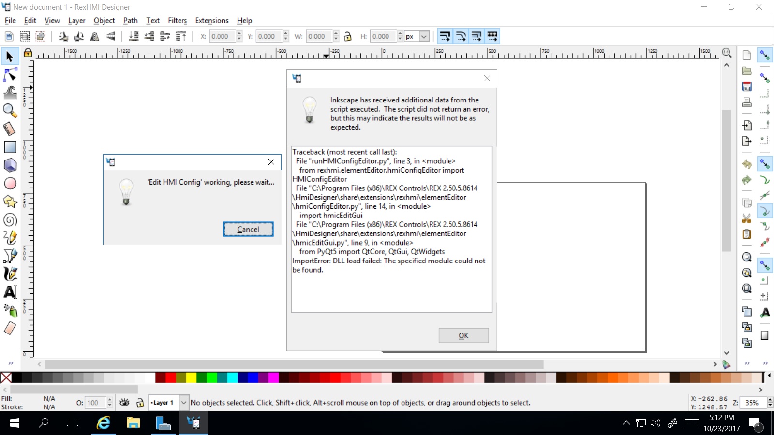This screenshot has width=774, height=435.
Task: Choose the Bezier pen tool
Action: [10, 256]
